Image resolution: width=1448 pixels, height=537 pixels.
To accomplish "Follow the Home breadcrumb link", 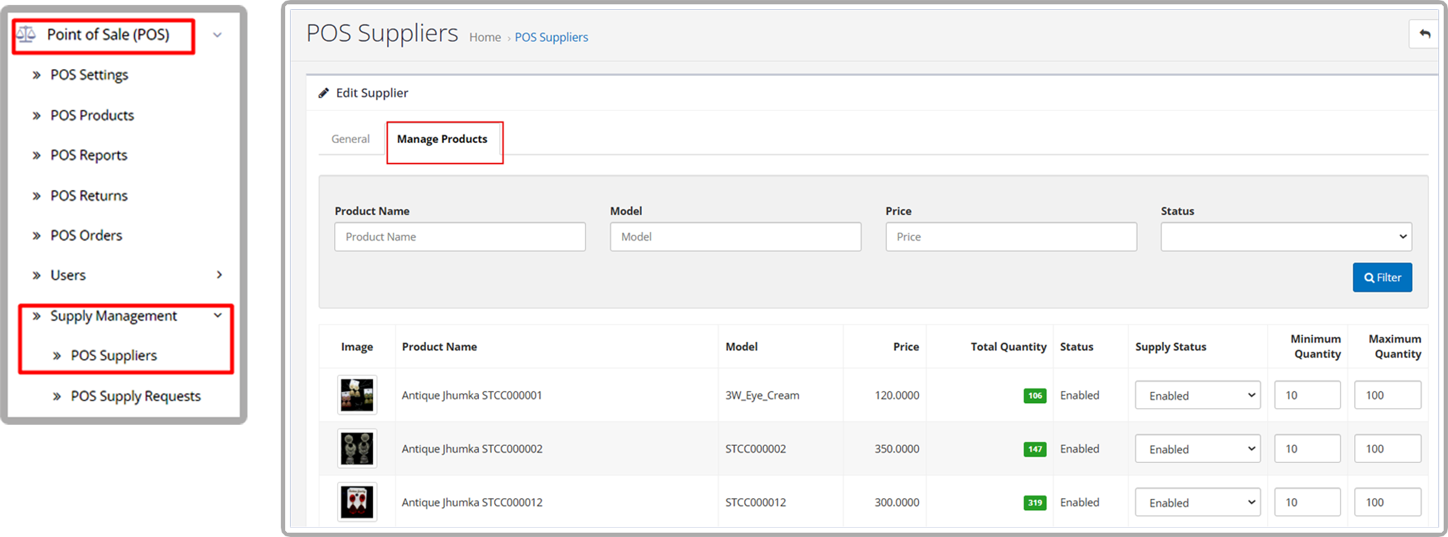I will pos(485,37).
